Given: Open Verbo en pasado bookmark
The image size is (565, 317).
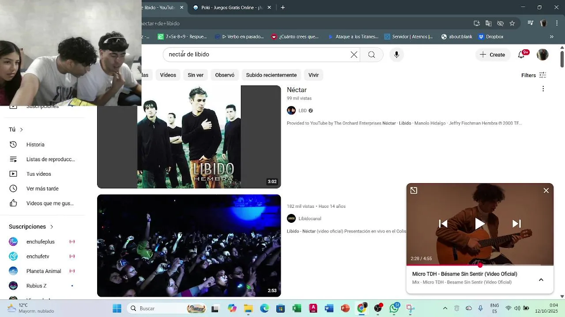Looking at the screenshot, I should 239,37.
